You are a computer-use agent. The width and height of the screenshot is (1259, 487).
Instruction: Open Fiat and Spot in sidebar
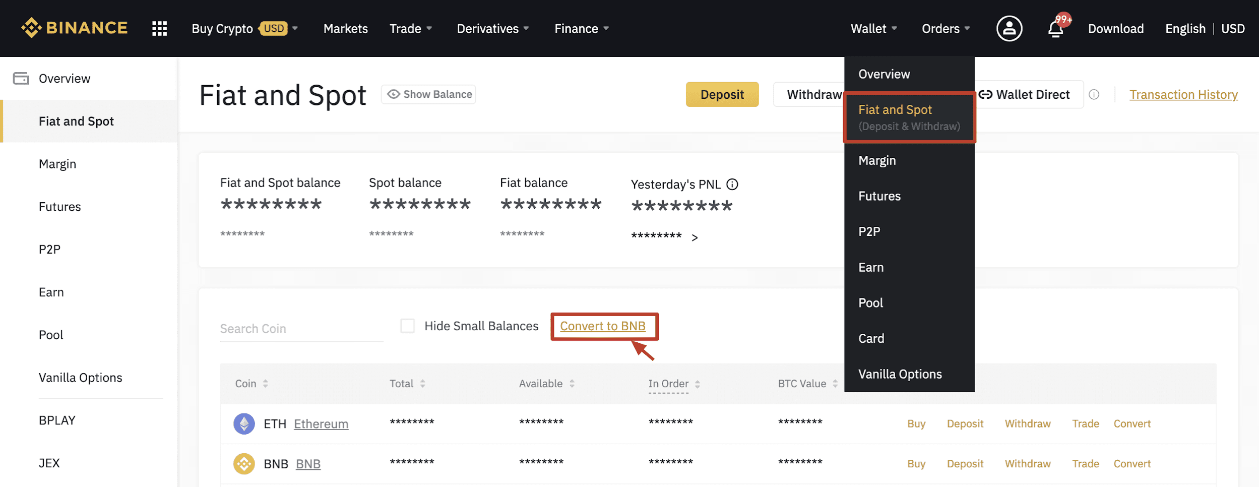point(89,121)
